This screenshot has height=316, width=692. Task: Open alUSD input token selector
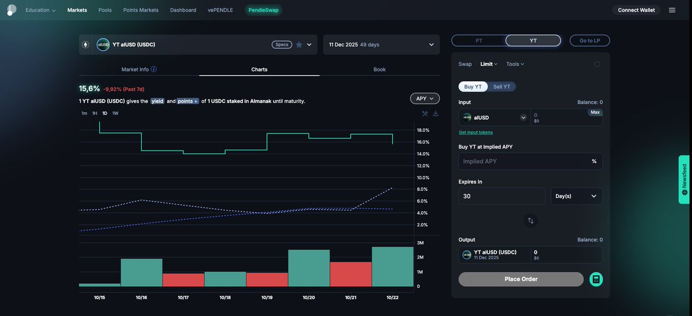click(x=495, y=117)
